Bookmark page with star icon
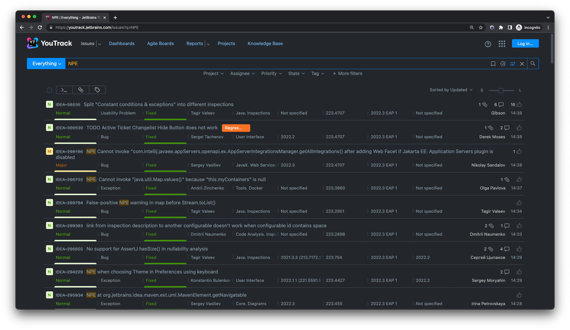The height and width of the screenshot is (330, 570). [x=481, y=27]
